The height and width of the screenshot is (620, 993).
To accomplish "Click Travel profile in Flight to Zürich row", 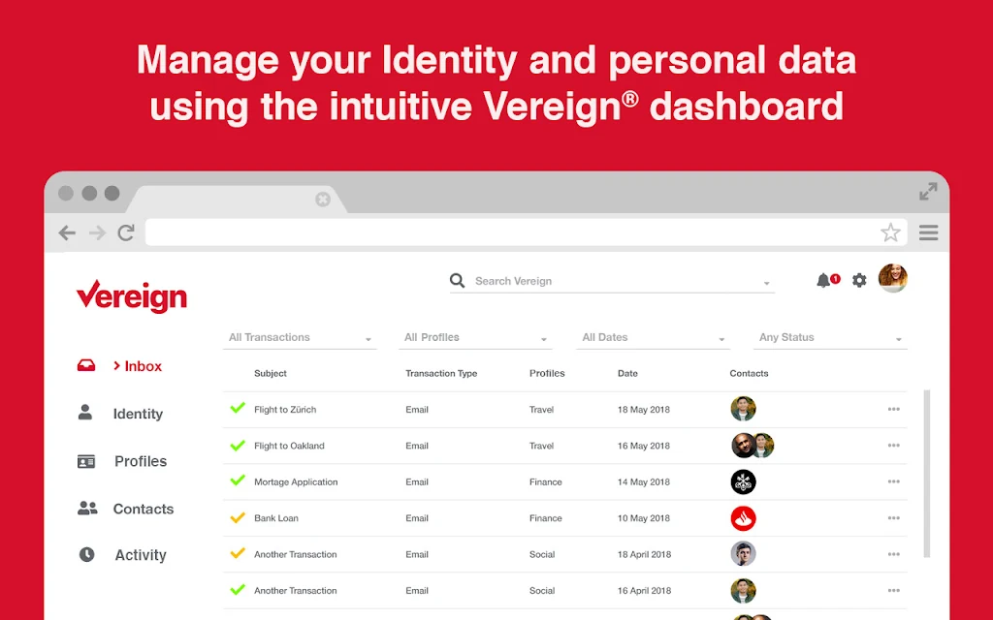I will coord(541,410).
